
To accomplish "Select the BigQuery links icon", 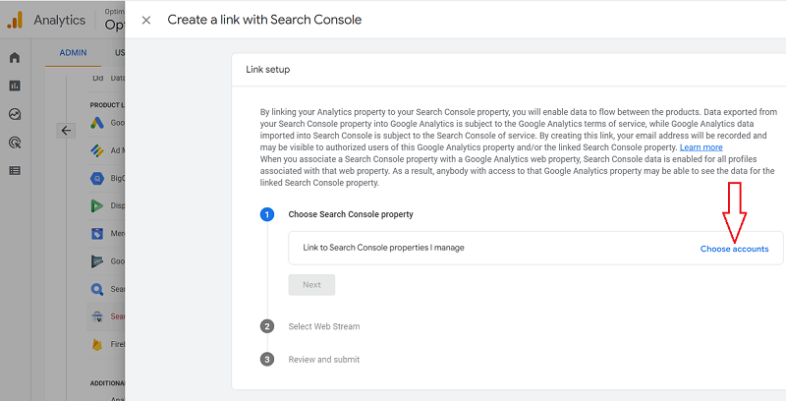I will pos(96,178).
